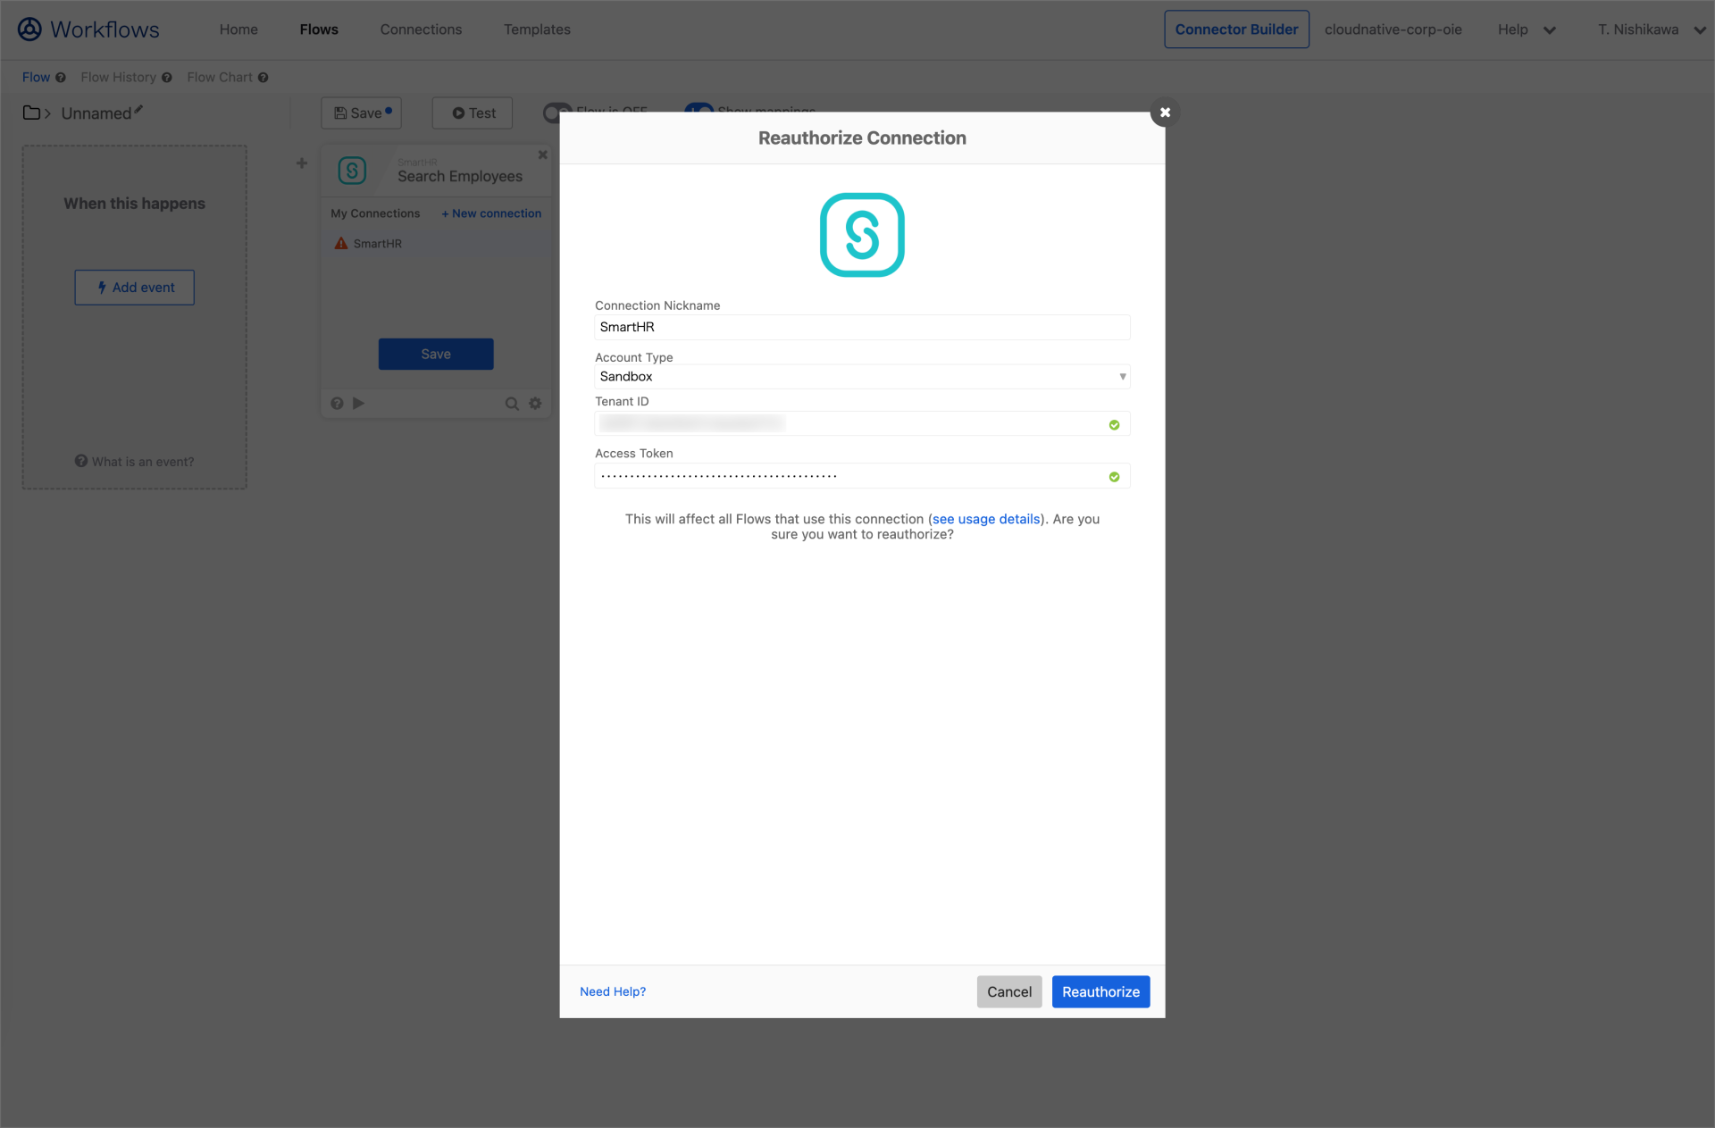Edit the Connection Nickname field
Image resolution: width=1715 pixels, height=1128 pixels.
tap(861, 327)
